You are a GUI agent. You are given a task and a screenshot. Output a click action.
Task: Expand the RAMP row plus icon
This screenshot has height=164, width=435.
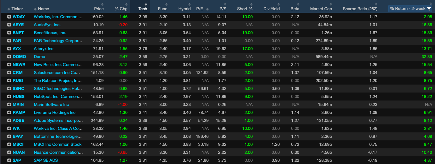point(9,112)
